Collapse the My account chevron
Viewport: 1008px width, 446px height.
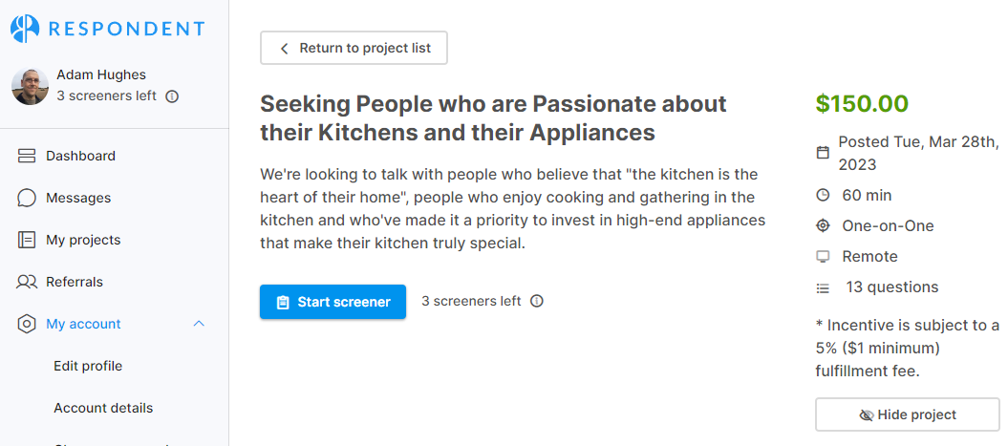(199, 324)
